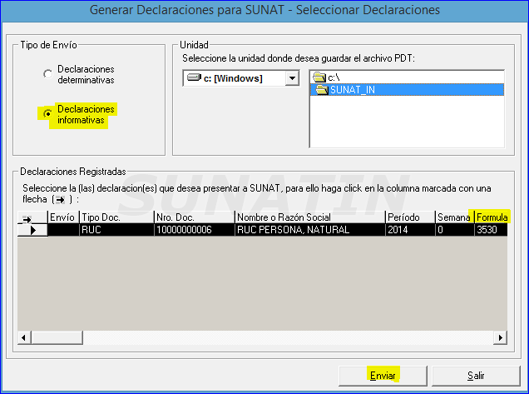
Task: Click the Salir button
Action: click(476, 376)
